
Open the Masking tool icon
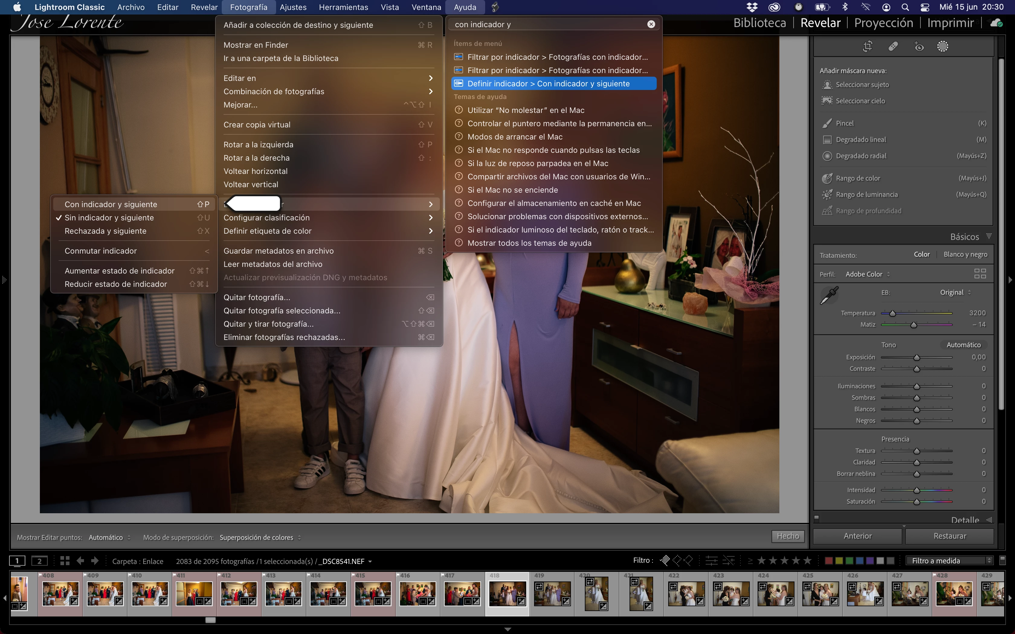click(x=942, y=46)
